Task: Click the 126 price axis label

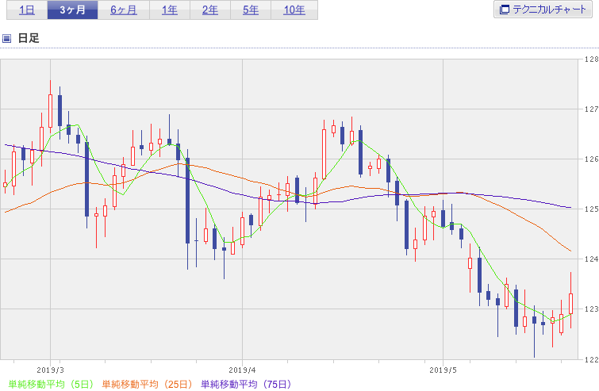Action: pyautogui.click(x=591, y=159)
